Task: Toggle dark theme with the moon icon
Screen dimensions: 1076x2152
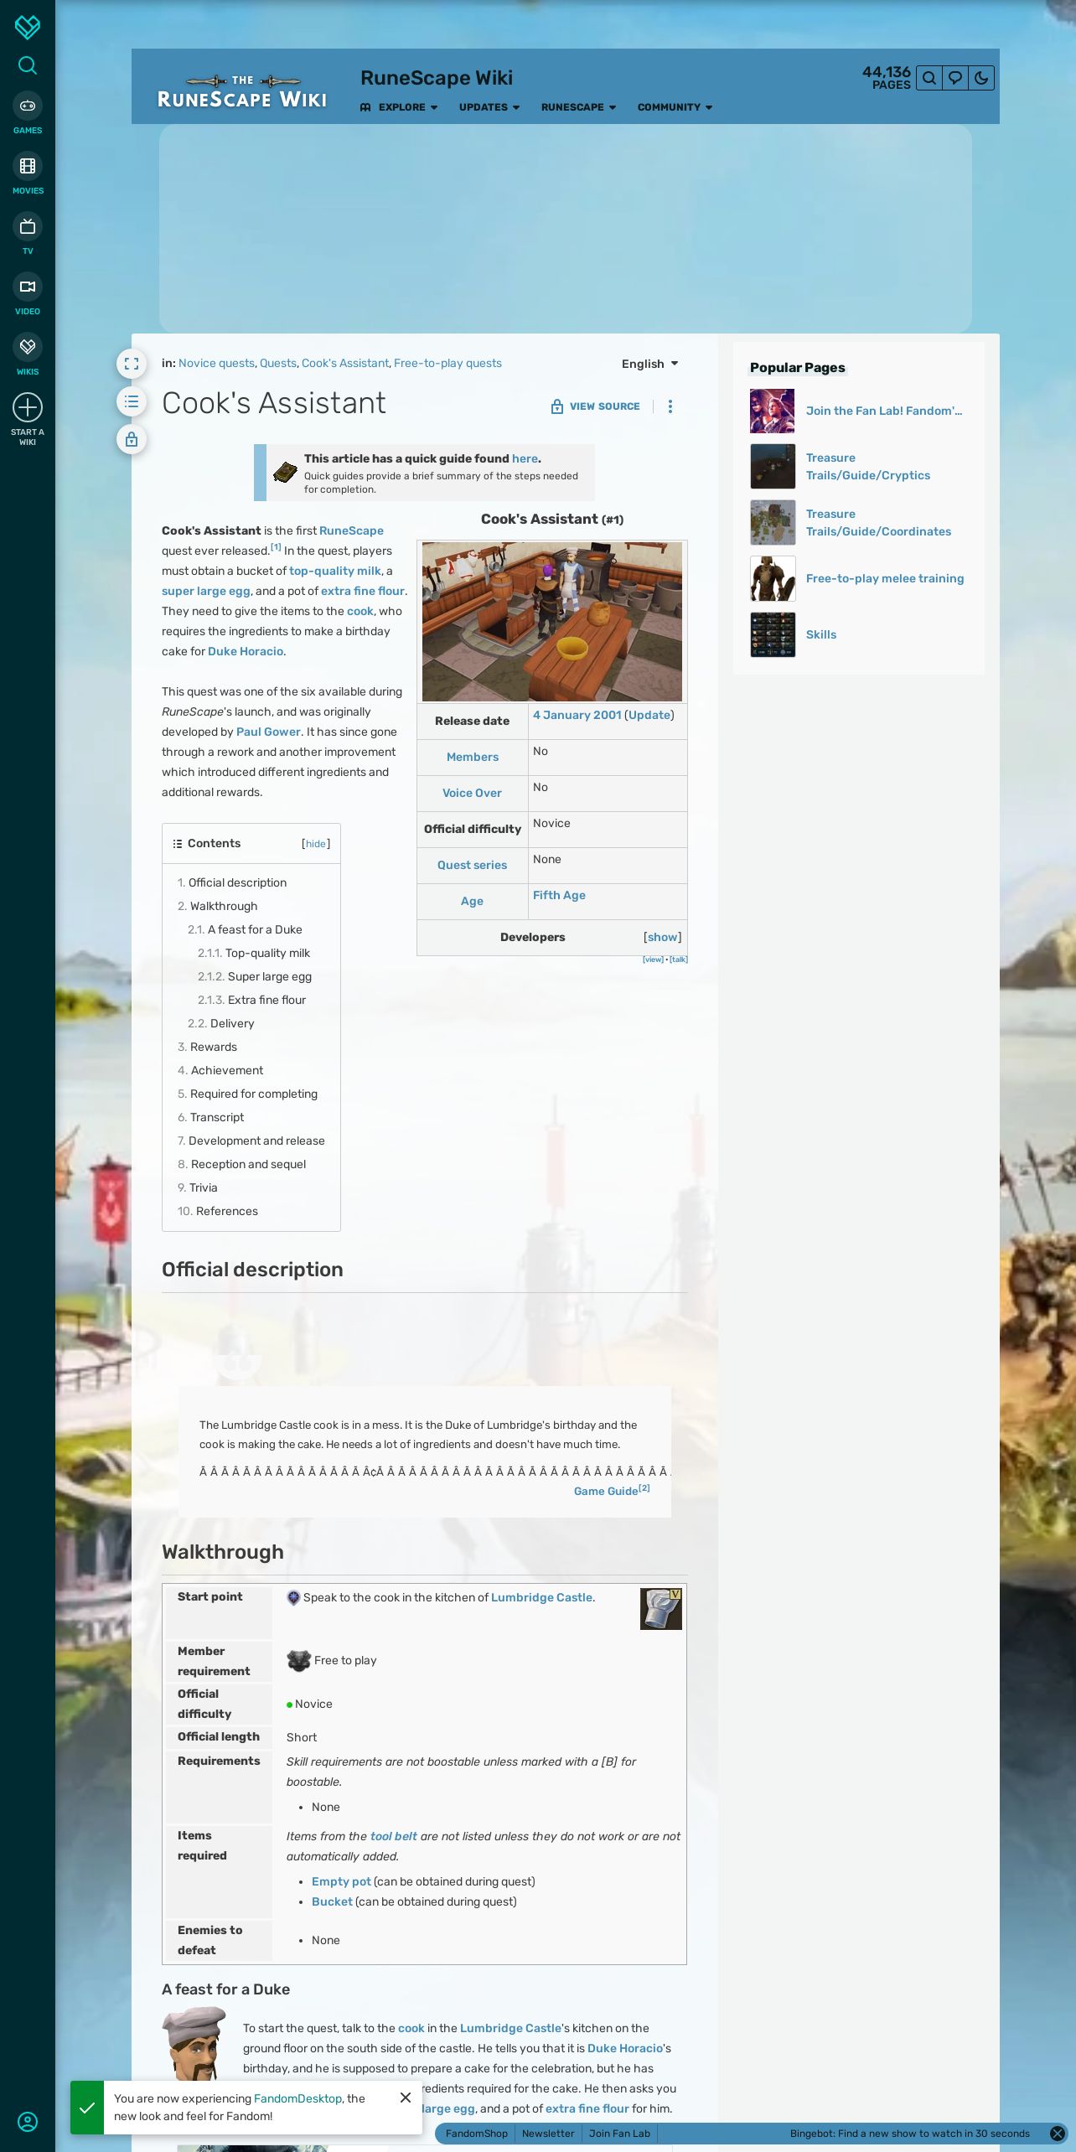Action: tap(981, 78)
